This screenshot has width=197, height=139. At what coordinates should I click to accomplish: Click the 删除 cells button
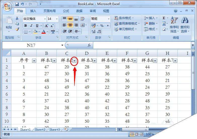(151, 24)
